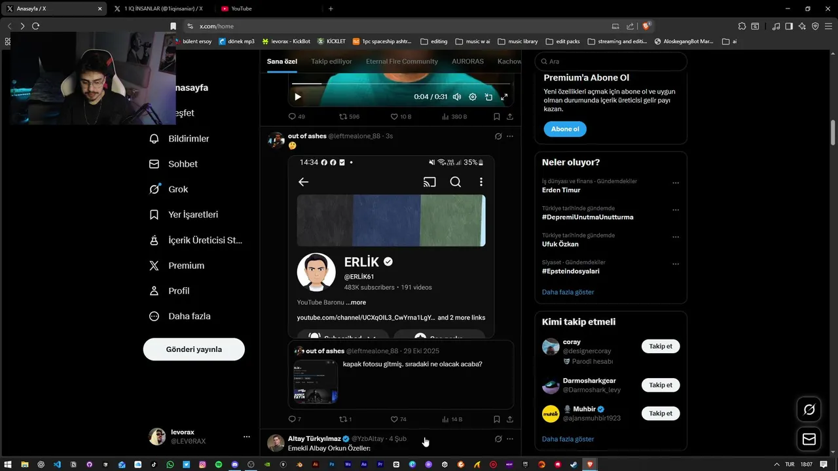Open Windows Start menu
Screen dimensions: 838x471
tap(9, 464)
